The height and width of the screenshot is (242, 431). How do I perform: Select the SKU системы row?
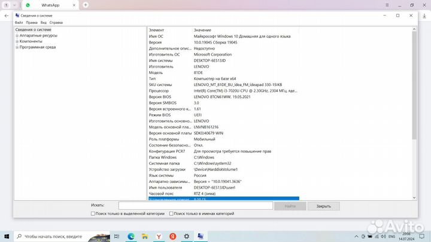pyautogui.click(x=223, y=84)
